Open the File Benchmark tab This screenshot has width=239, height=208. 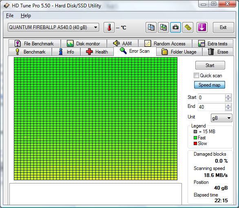coord(35,44)
